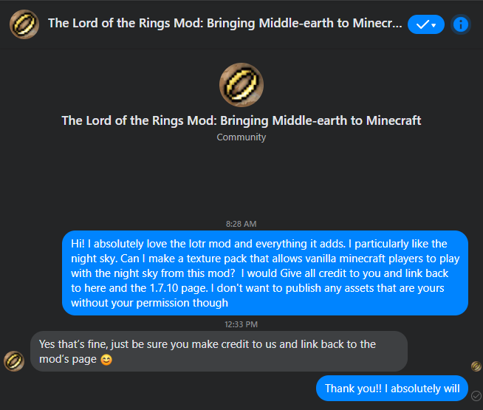Click the 12:33 PM timestamp
Screen dimensions: 483x410
[241, 324]
